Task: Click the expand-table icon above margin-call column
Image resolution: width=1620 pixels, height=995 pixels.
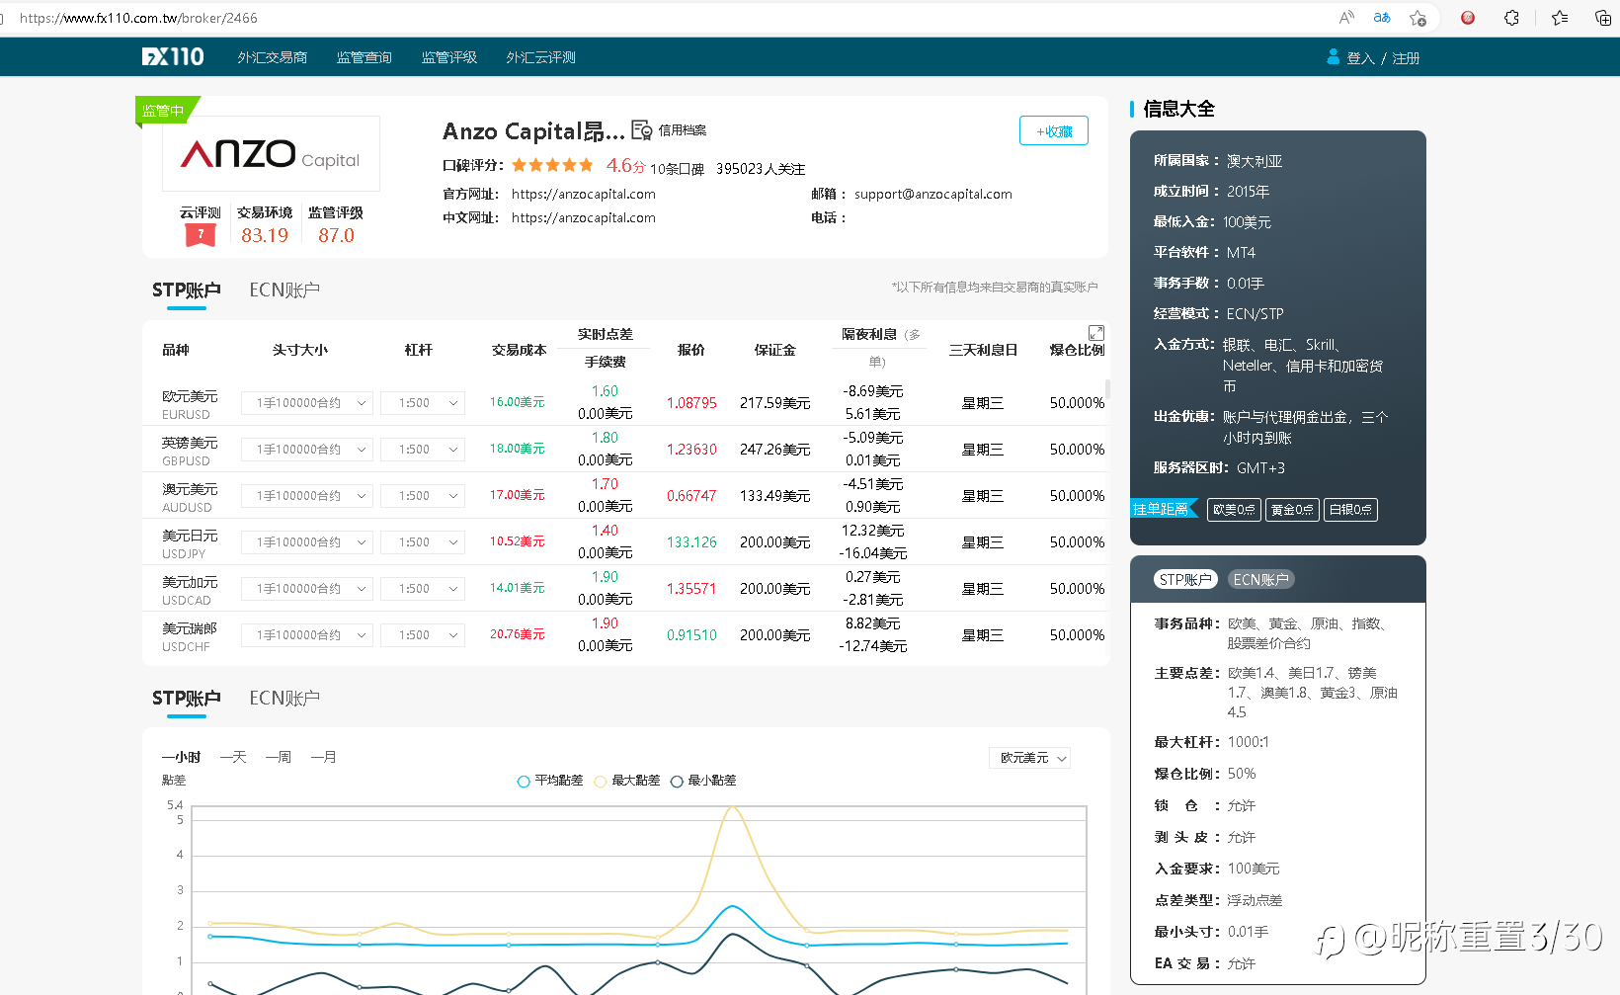Action: click(1096, 333)
